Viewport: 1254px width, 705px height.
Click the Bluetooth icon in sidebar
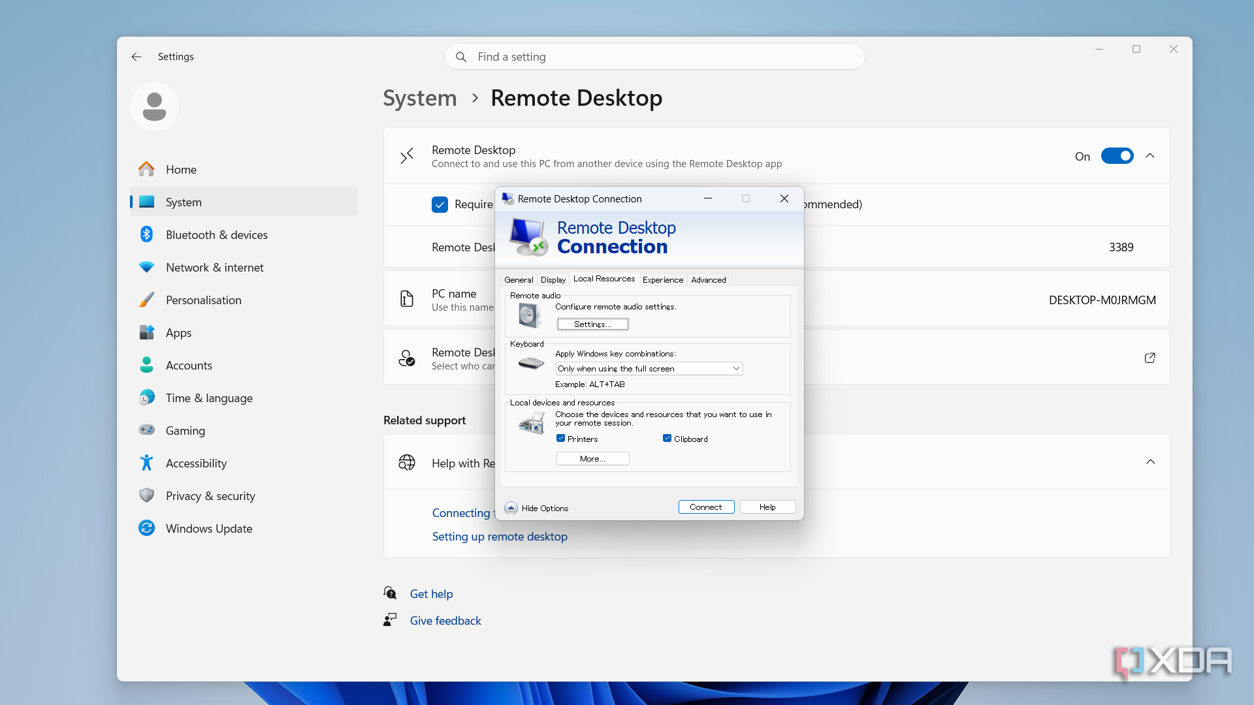[146, 234]
